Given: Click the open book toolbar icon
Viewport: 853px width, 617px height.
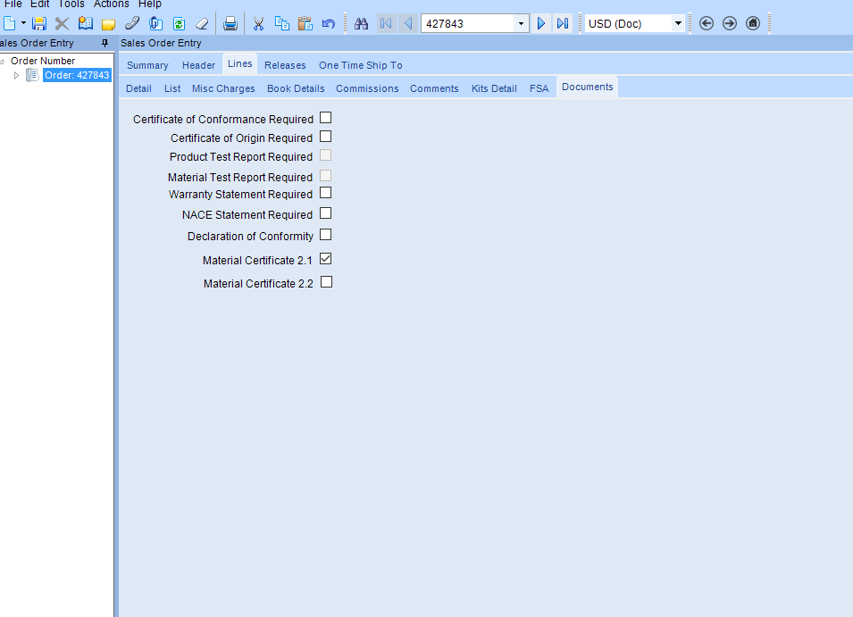Looking at the screenshot, I should pos(86,23).
